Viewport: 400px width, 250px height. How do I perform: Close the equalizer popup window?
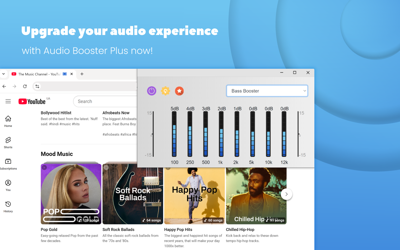[308, 72]
